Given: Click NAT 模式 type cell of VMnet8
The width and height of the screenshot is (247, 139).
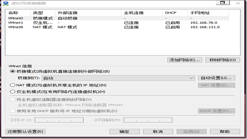Looking at the screenshot, I should click(42, 27).
